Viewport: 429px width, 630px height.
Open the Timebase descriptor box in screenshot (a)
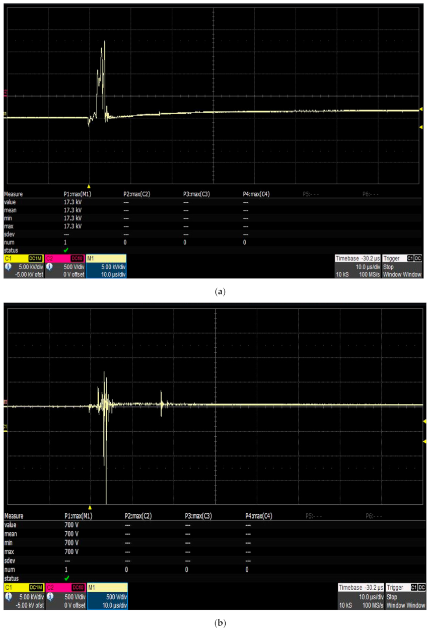click(x=358, y=266)
